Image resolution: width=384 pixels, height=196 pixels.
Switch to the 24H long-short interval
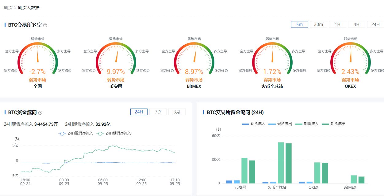tap(375, 24)
